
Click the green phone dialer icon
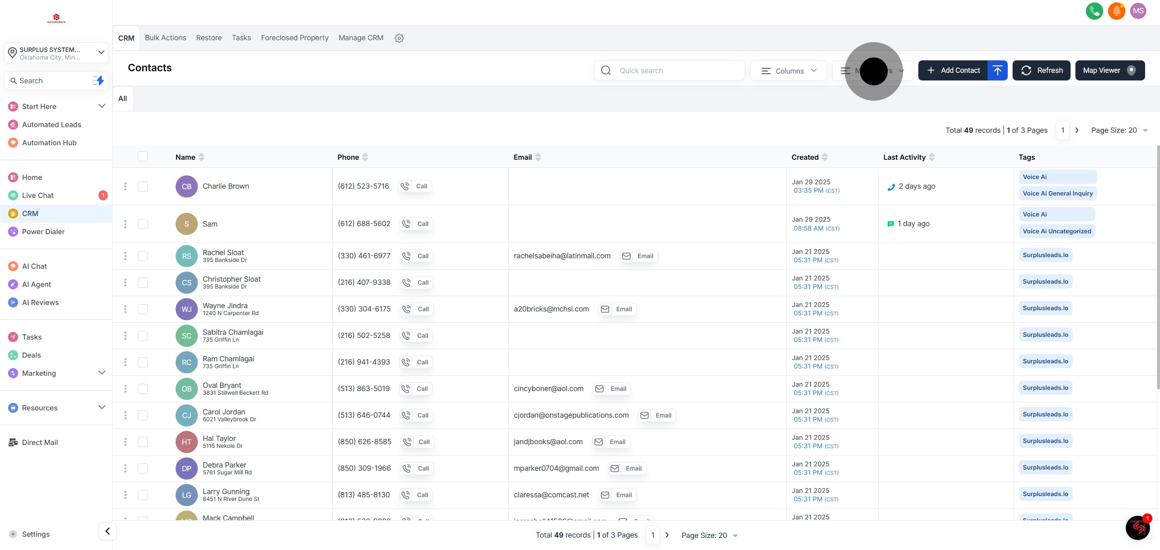1094,11
